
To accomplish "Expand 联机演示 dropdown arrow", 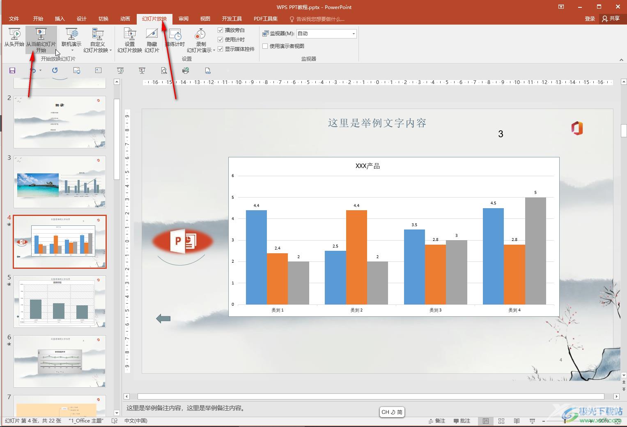I will point(72,50).
